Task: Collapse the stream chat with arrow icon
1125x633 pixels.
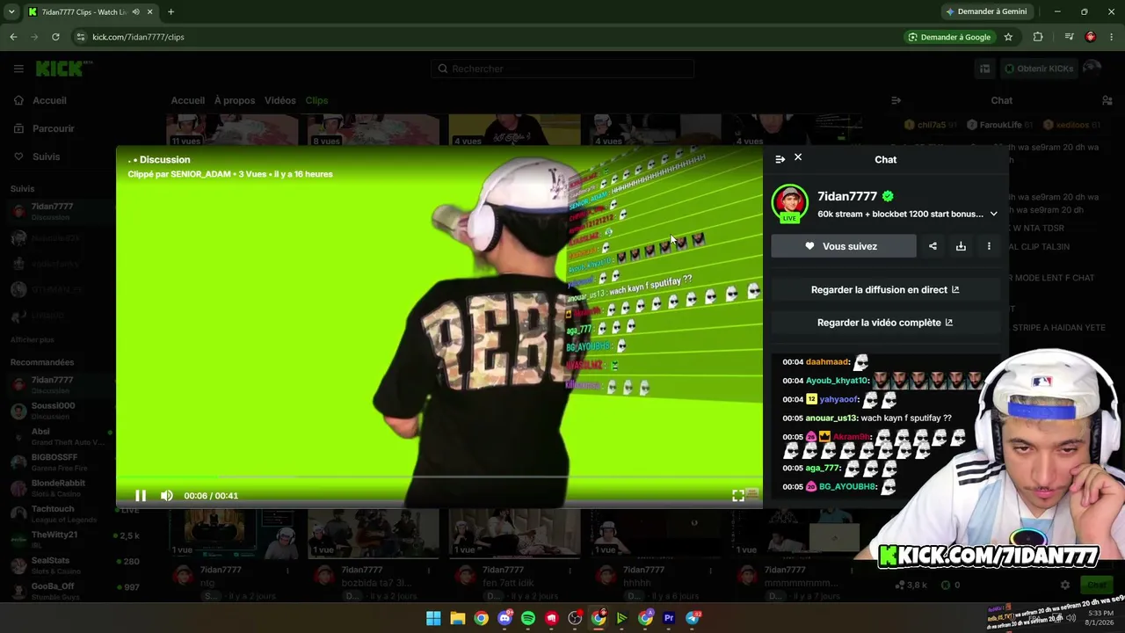Action: pyautogui.click(x=896, y=100)
